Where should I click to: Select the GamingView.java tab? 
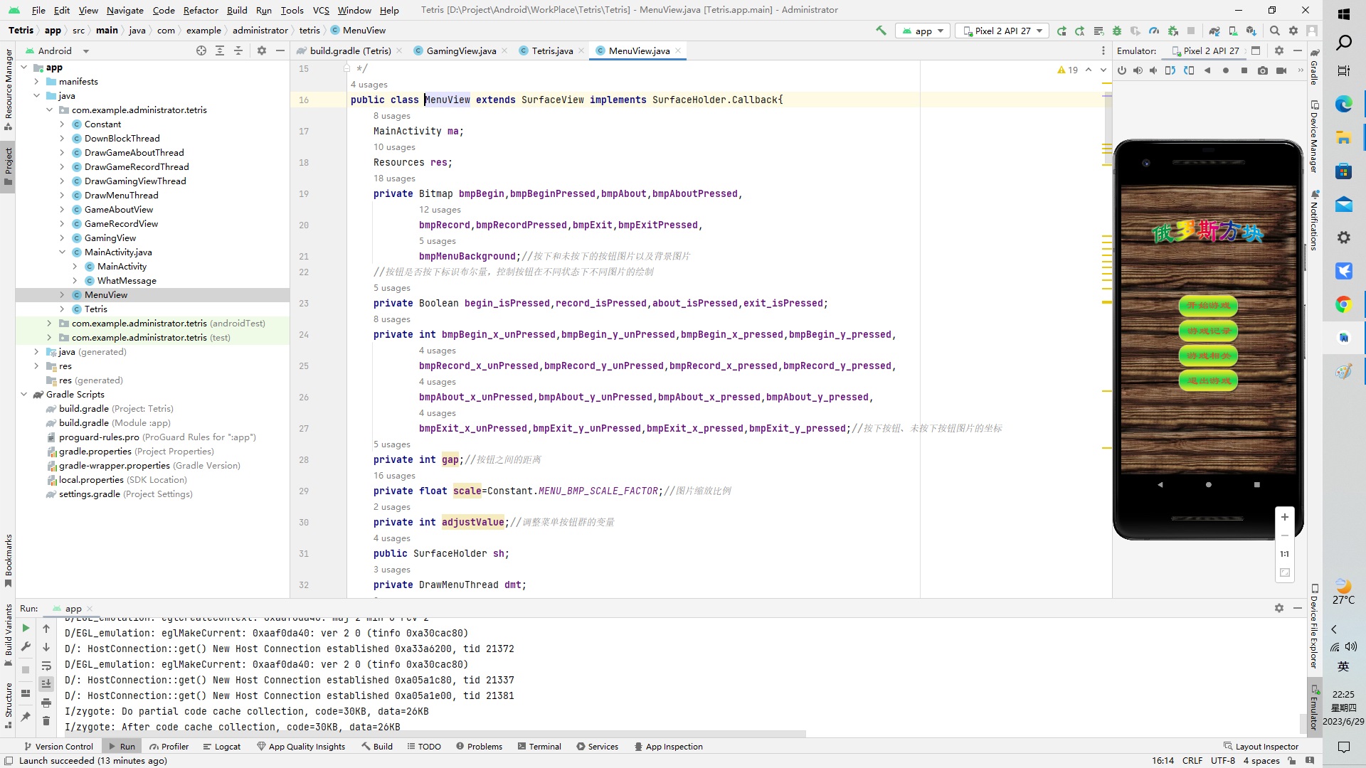tap(460, 50)
